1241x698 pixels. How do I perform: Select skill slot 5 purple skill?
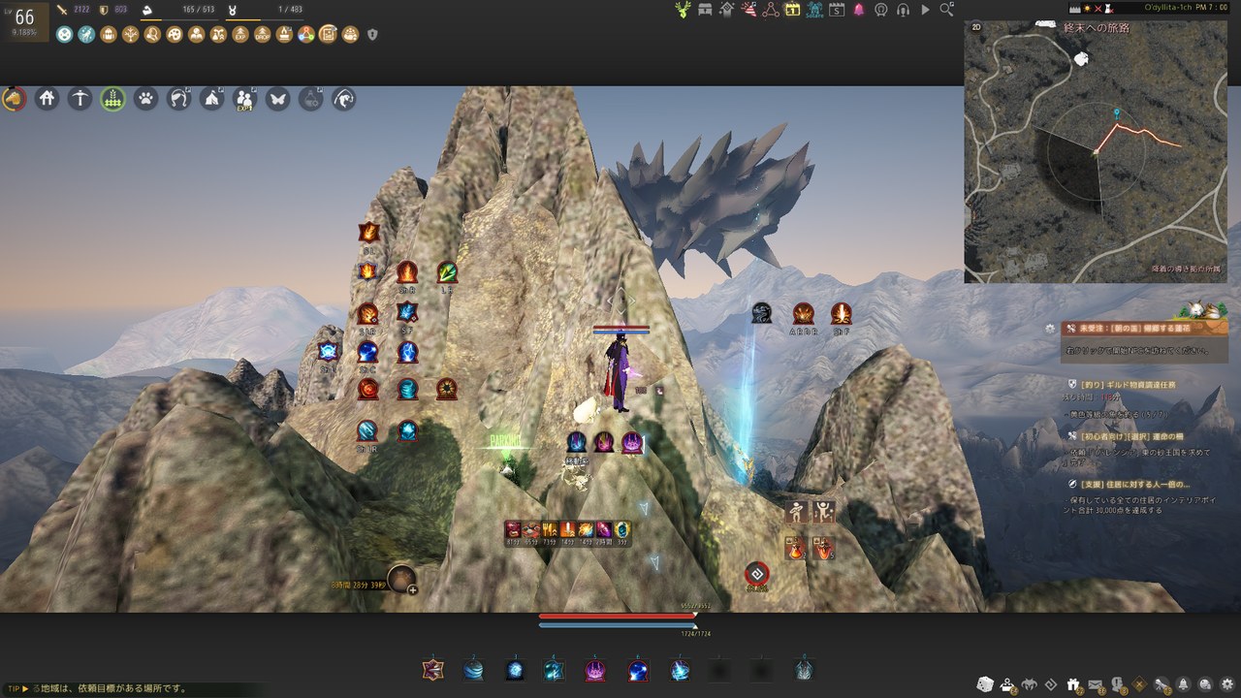pos(595,669)
